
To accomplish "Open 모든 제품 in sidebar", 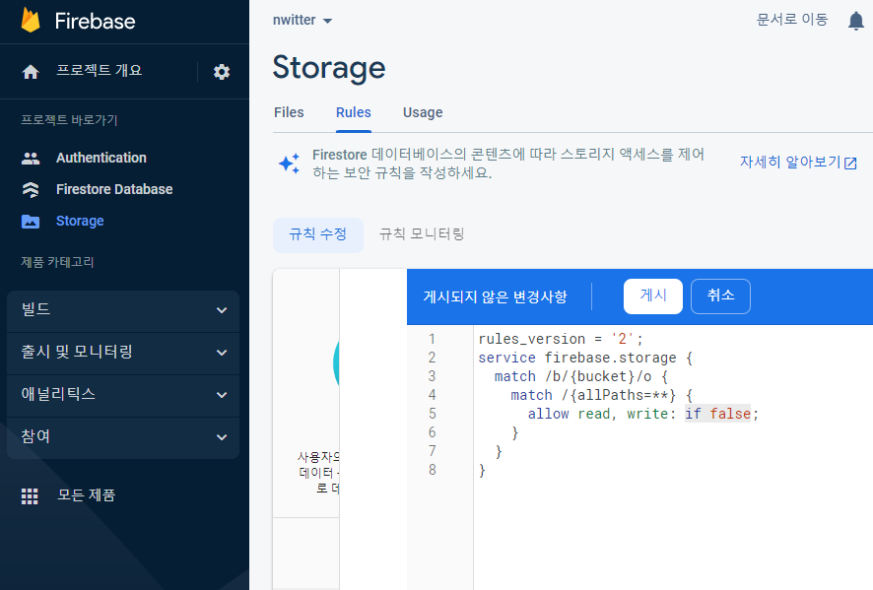I will point(87,495).
